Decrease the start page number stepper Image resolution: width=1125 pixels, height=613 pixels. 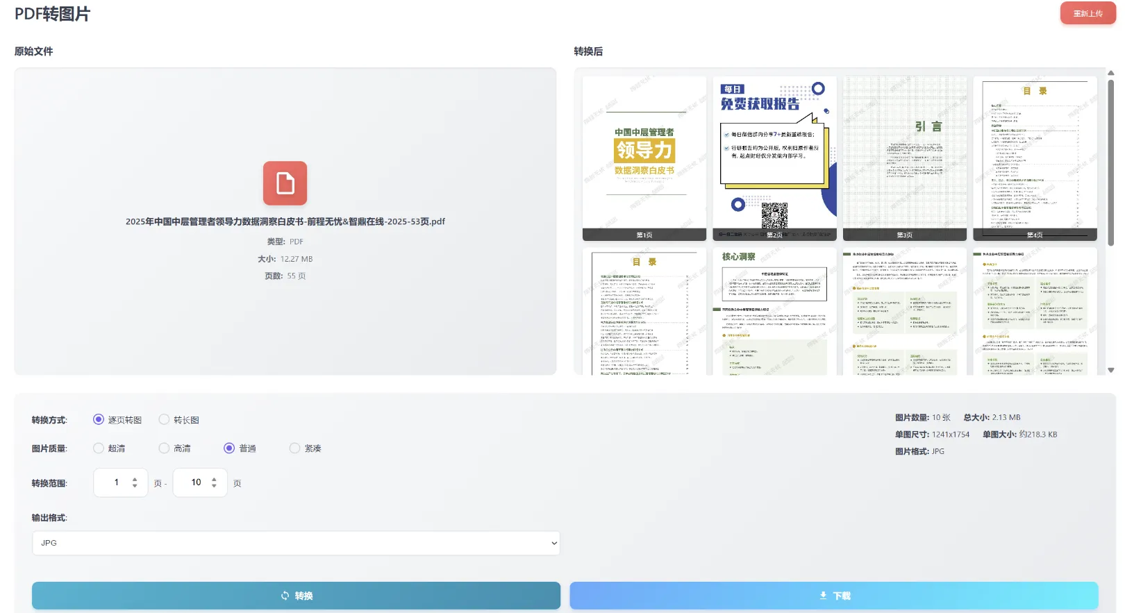135,486
